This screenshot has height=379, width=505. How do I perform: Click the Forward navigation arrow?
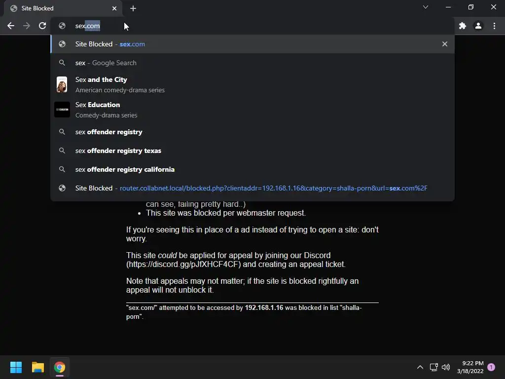tap(27, 26)
